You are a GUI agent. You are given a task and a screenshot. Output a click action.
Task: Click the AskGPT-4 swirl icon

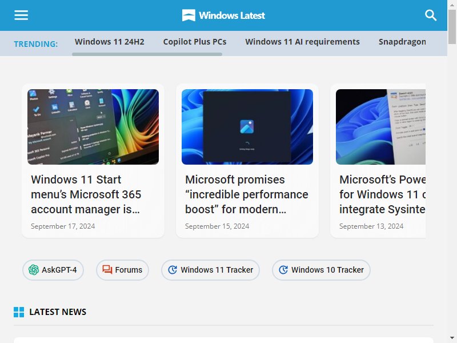[34, 270]
